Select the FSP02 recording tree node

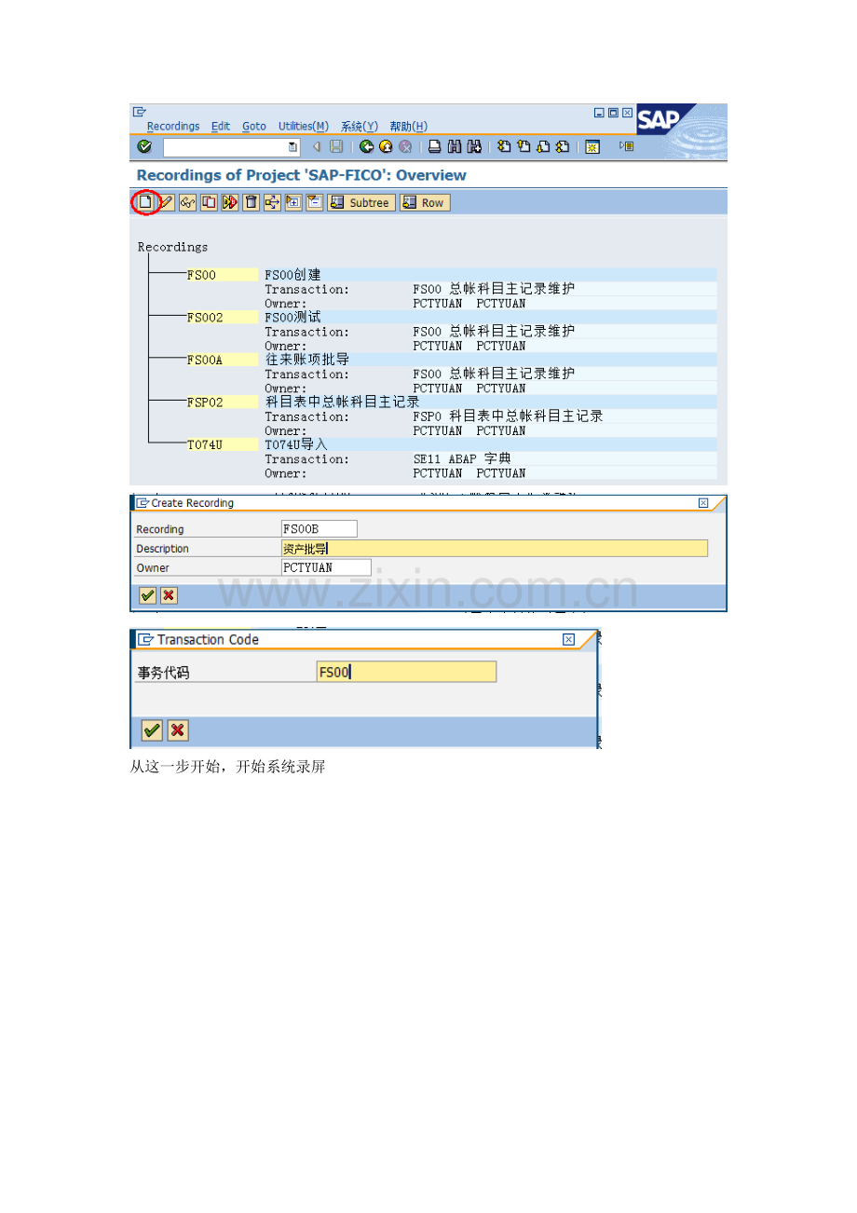(222, 402)
